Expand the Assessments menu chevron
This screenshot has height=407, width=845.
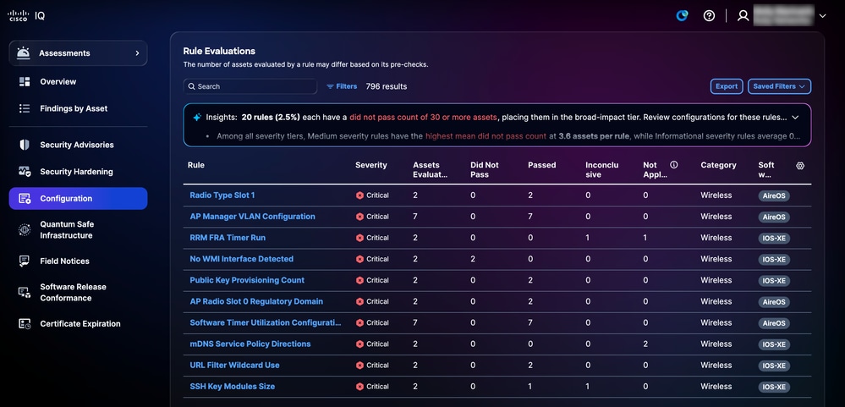click(137, 52)
